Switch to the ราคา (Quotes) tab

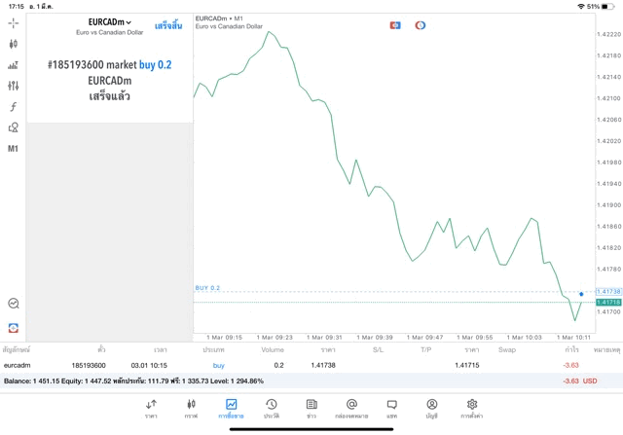[151, 409]
